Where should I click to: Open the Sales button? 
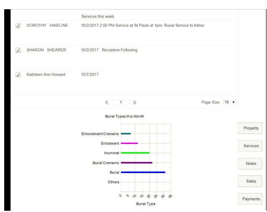[251, 181]
